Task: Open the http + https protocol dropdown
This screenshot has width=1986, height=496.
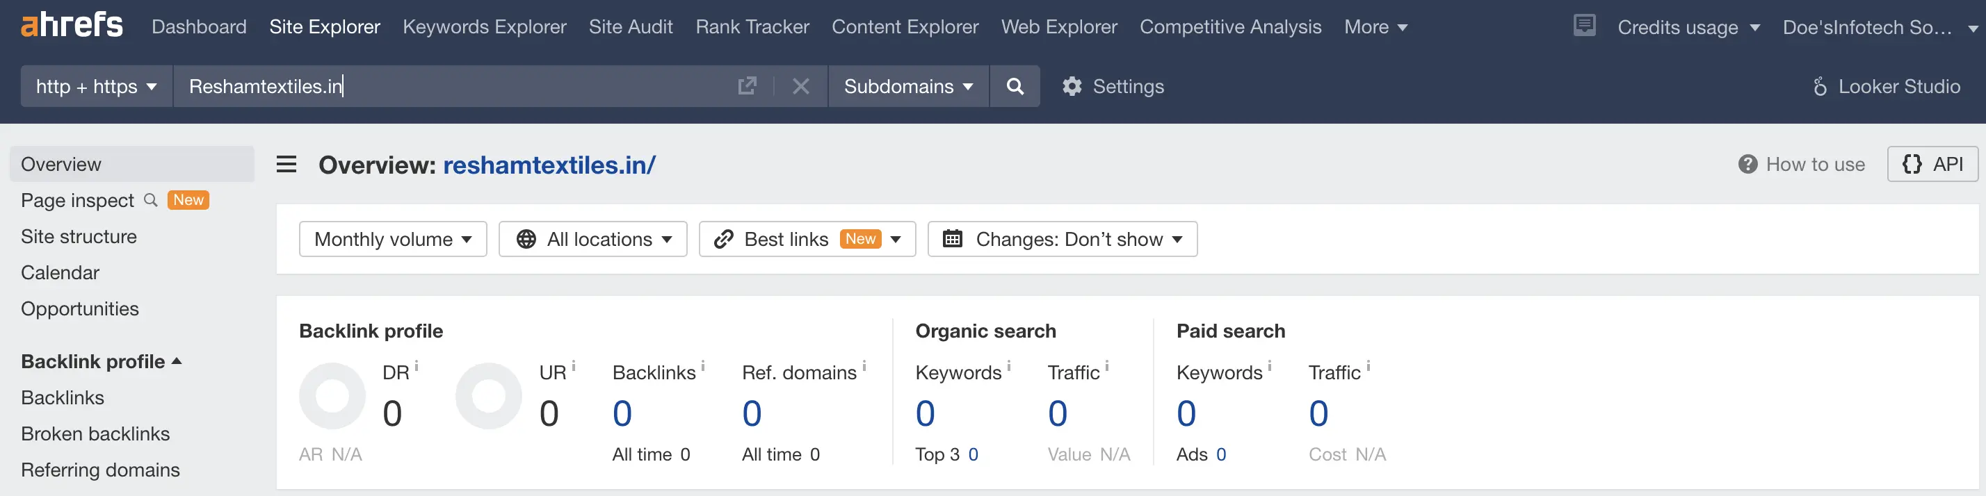Action: coord(97,86)
